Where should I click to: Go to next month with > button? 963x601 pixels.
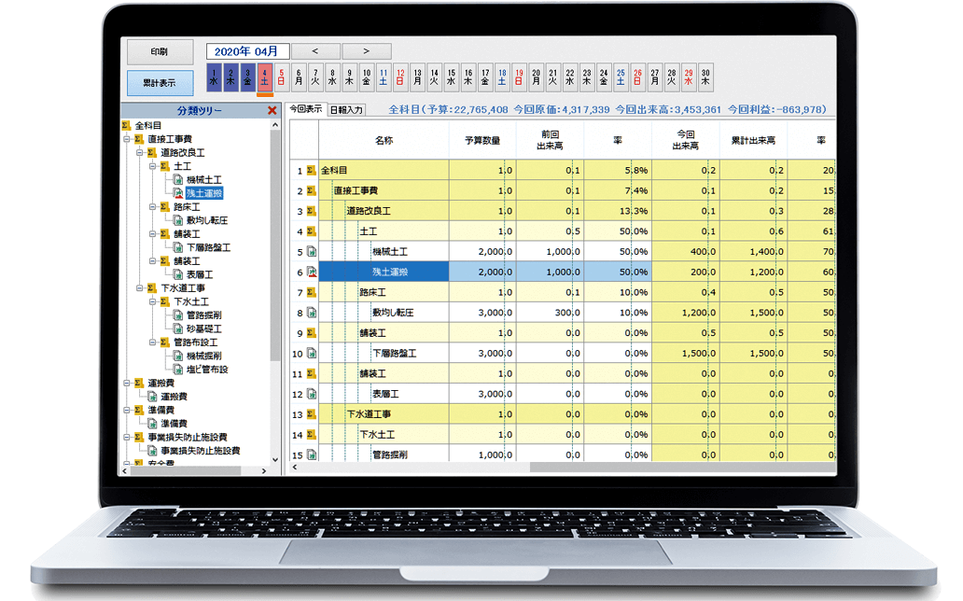click(366, 51)
